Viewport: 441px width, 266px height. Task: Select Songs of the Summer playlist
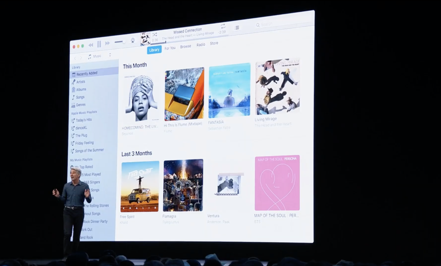89,151
